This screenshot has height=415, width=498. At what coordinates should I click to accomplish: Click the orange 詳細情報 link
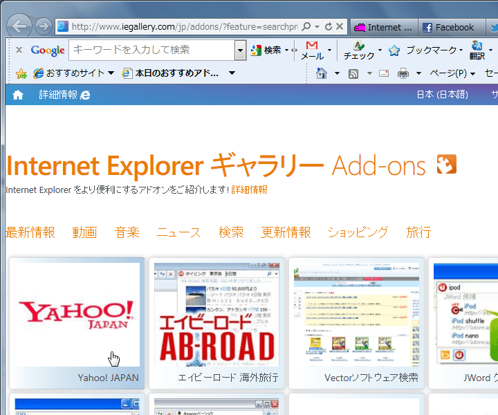coord(249,190)
